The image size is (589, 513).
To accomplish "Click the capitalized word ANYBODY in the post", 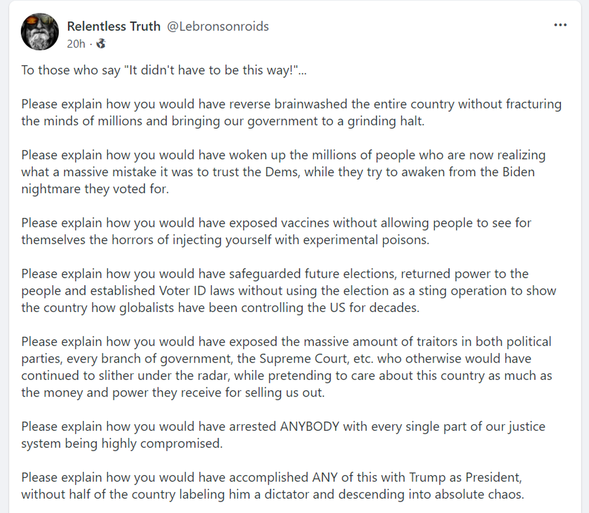I will [309, 427].
